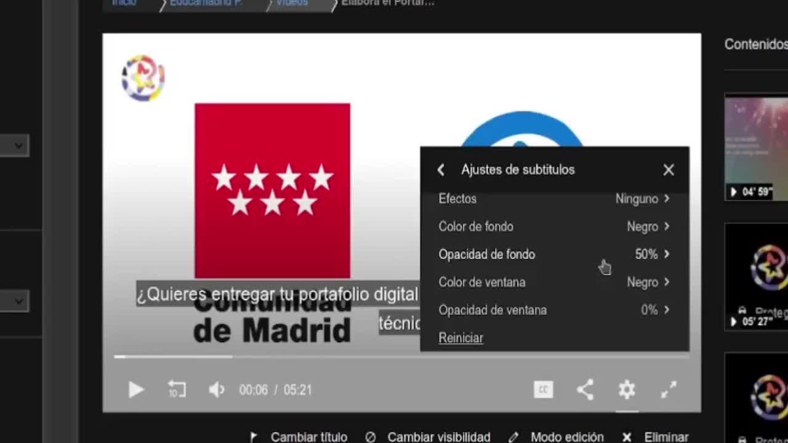Enter fullscreen mode

coord(669,389)
